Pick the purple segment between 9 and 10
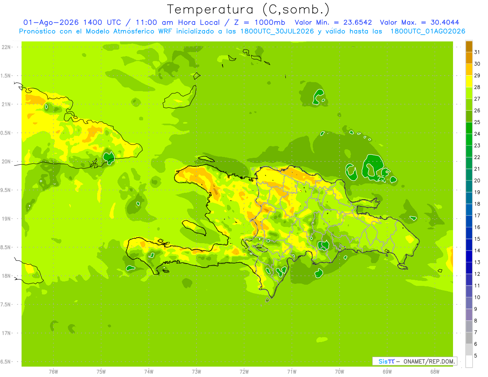 coord(469,303)
